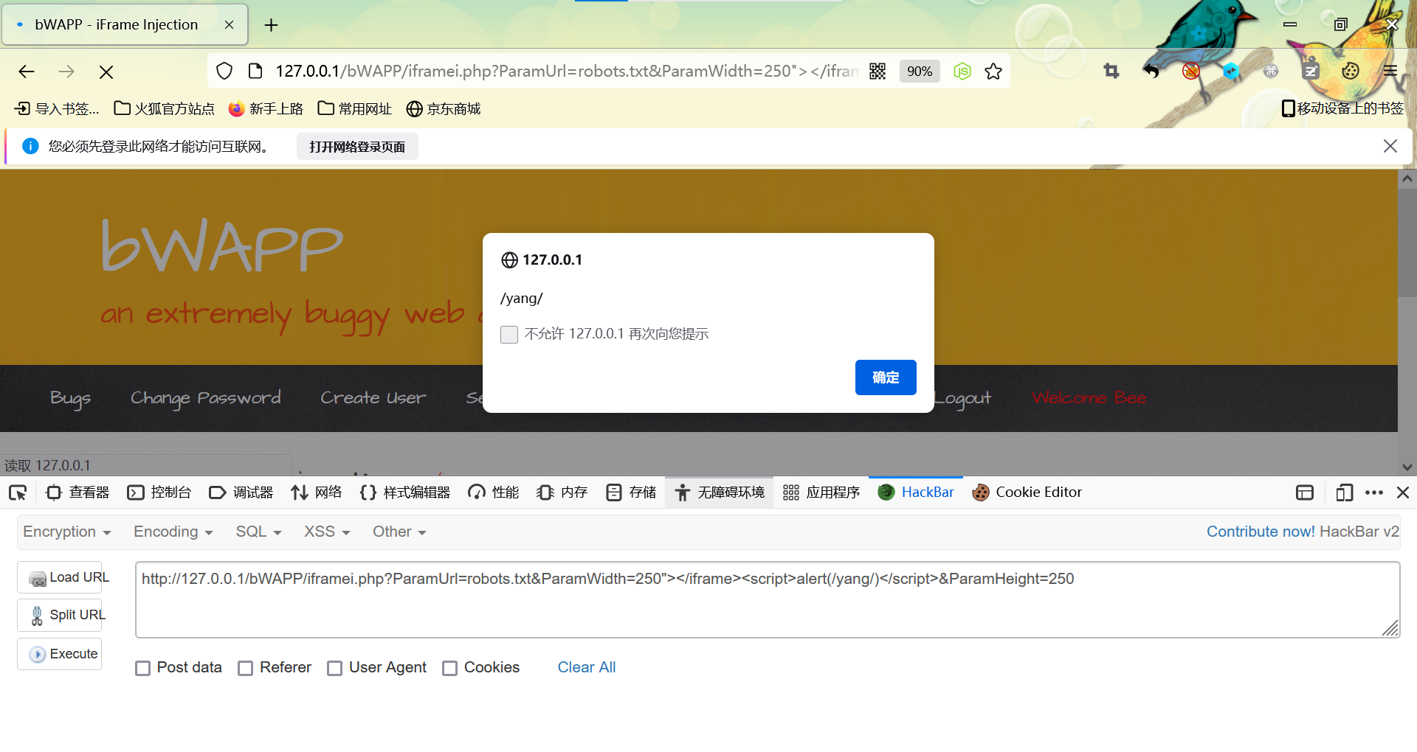Enable the Post data checkbox
This screenshot has width=1417, height=752.
pyautogui.click(x=143, y=668)
